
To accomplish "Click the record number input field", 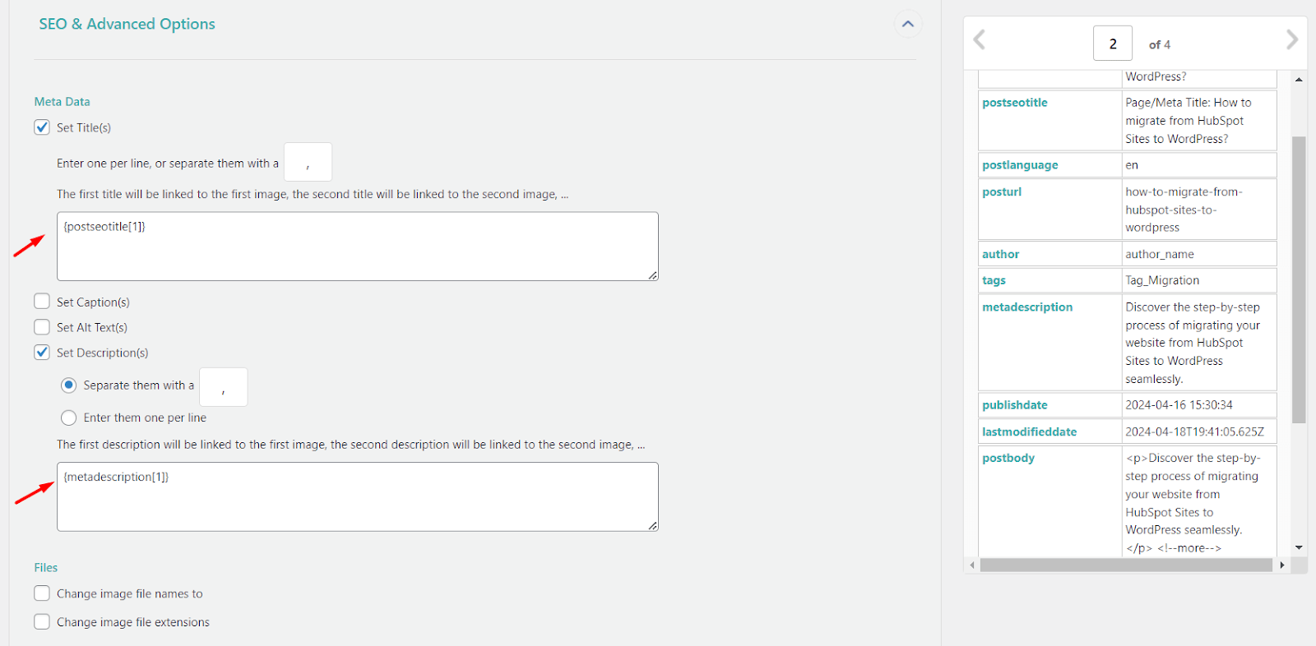I will (x=1112, y=44).
